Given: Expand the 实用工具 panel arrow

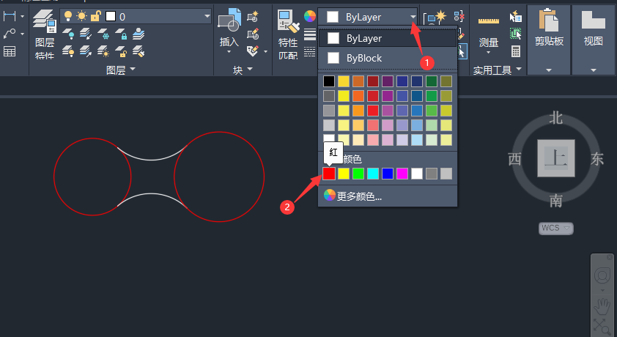Looking at the screenshot, I should pyautogui.click(x=519, y=69).
